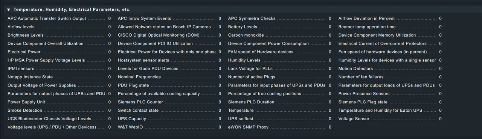Open Siemens PLC Counter ruleset

pos(140,102)
